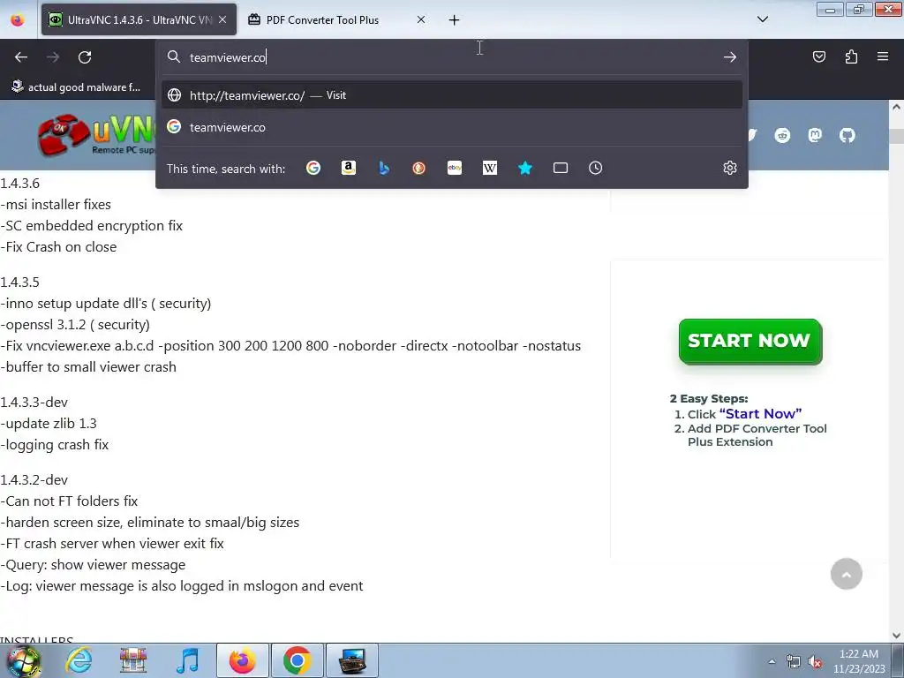Click the "-buffer to small viewer crash" line
The height and width of the screenshot is (678, 904).
[x=88, y=366]
